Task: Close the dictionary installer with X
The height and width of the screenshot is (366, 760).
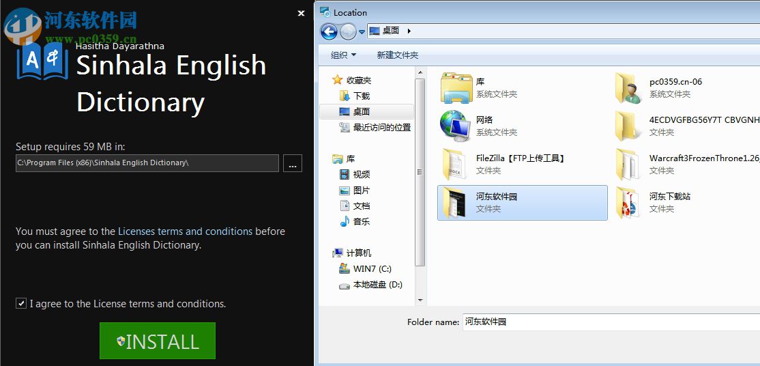Action: 301,14
